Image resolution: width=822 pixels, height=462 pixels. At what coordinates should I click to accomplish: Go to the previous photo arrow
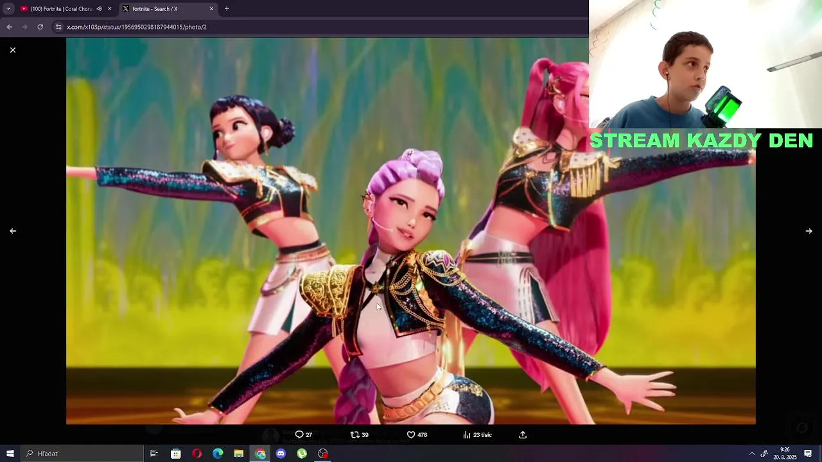[13, 231]
